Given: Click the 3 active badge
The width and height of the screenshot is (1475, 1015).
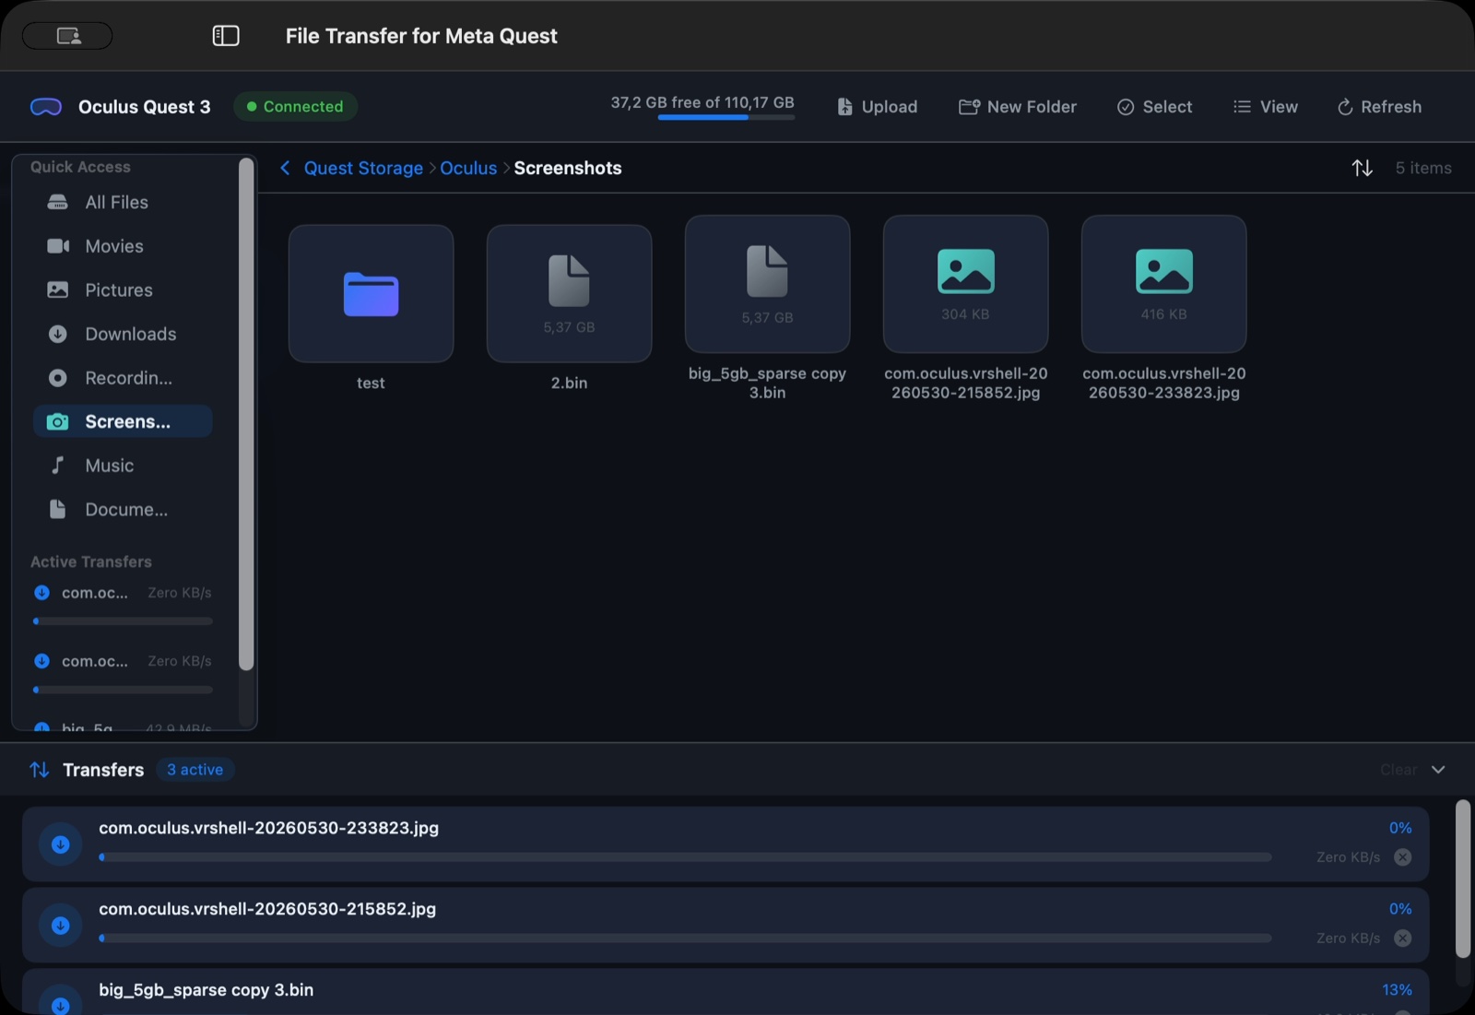Looking at the screenshot, I should pos(195,770).
